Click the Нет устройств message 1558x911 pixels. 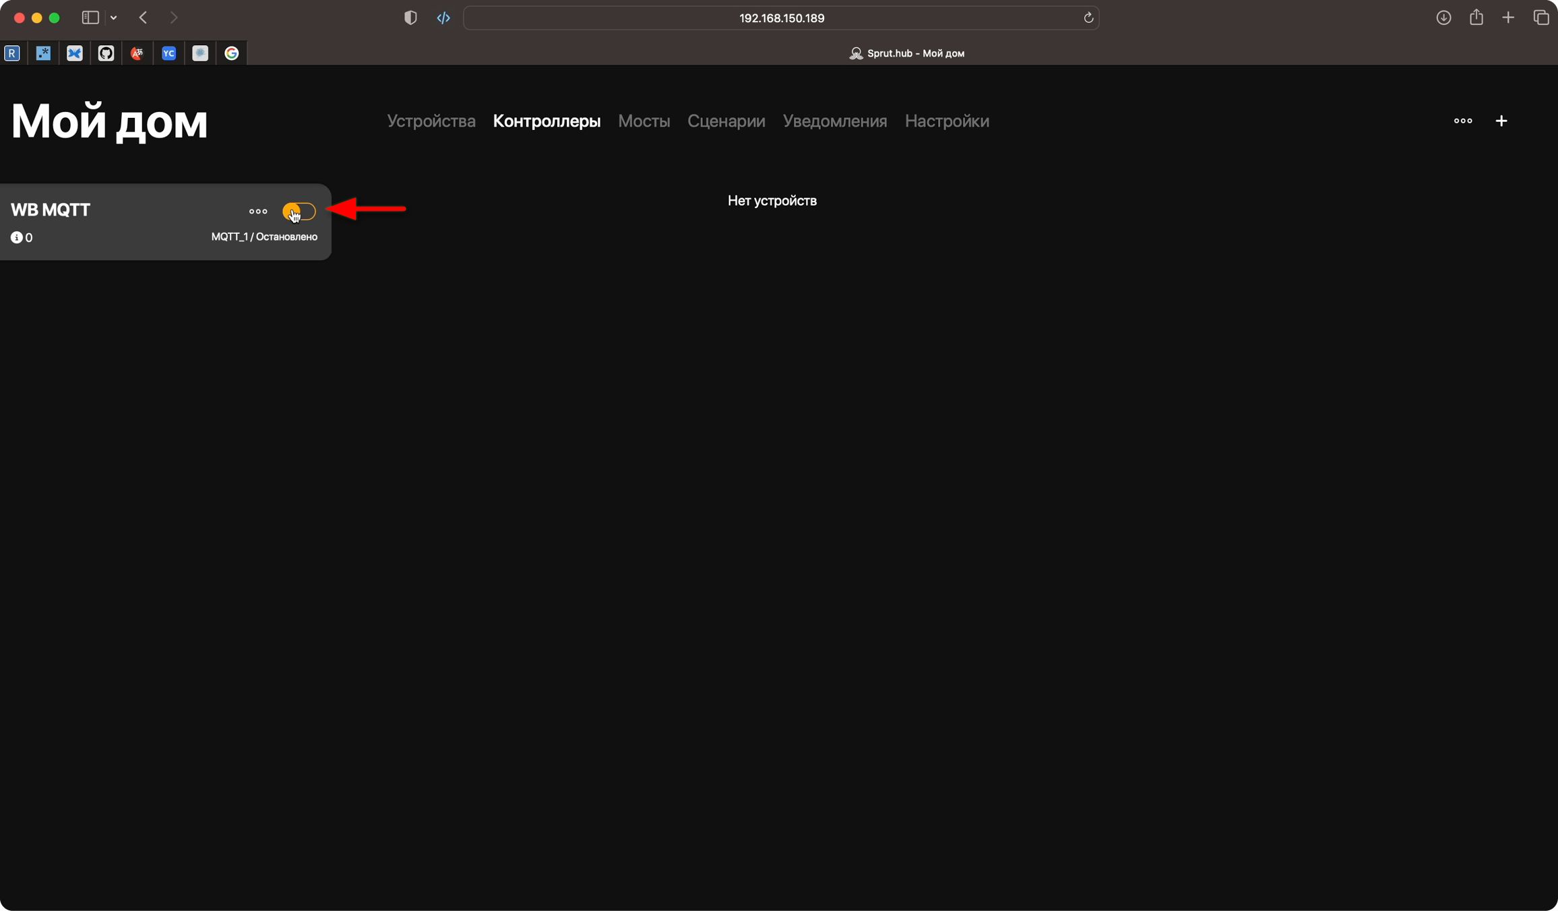coord(772,201)
